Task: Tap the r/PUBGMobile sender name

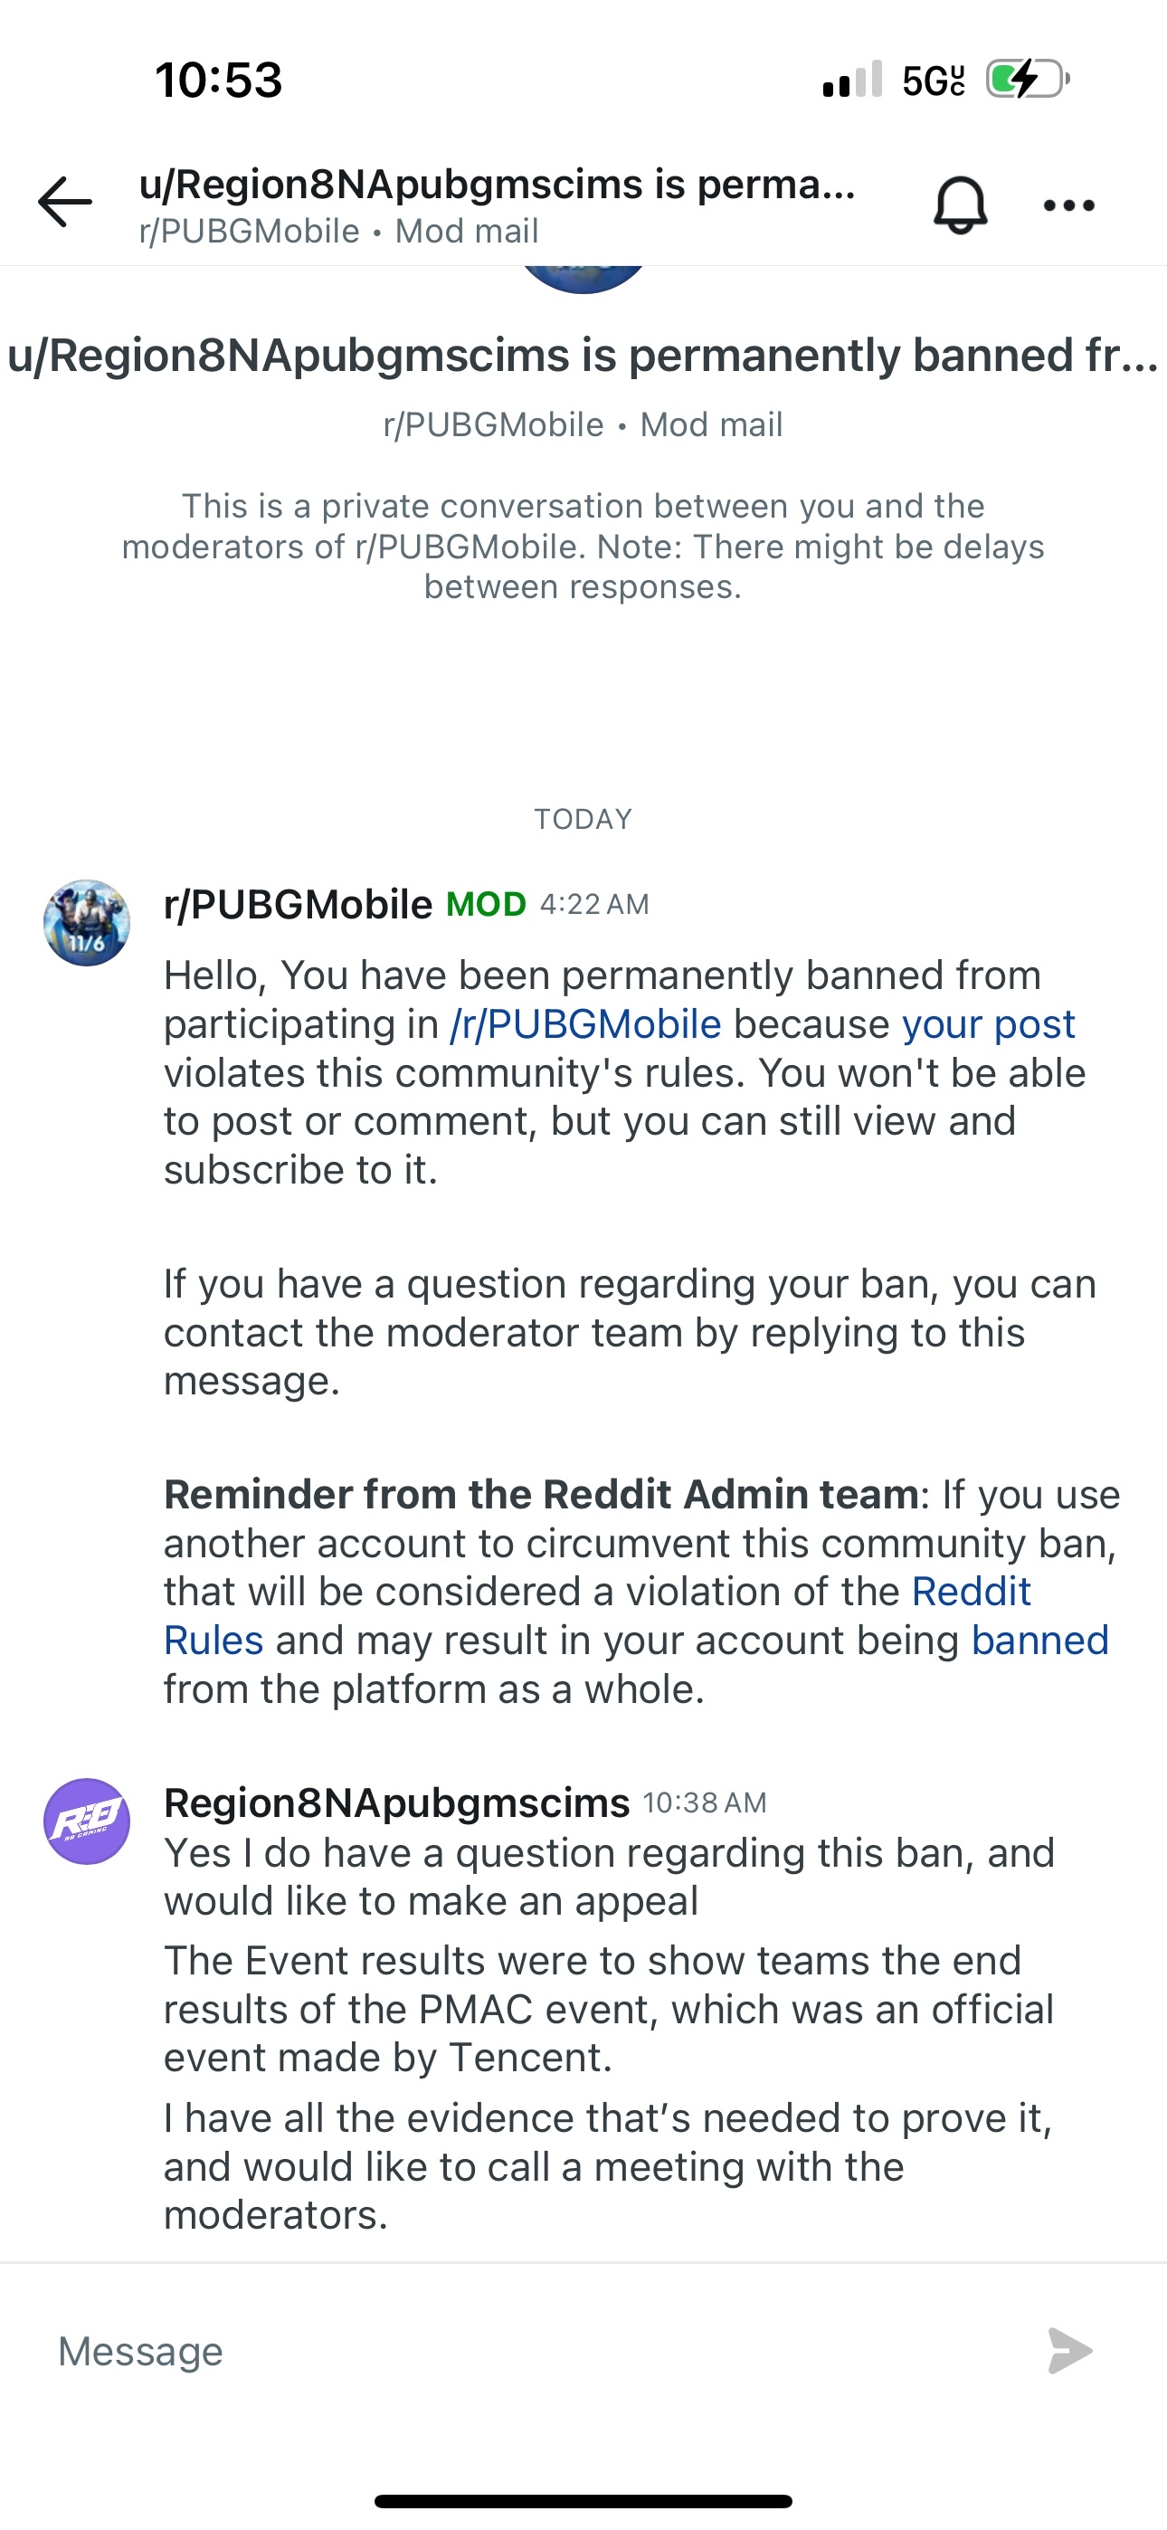Action: coord(298,905)
